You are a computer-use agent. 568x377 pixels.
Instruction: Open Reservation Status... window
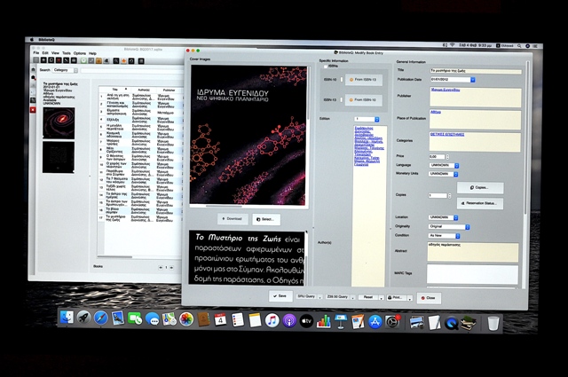[480, 203]
